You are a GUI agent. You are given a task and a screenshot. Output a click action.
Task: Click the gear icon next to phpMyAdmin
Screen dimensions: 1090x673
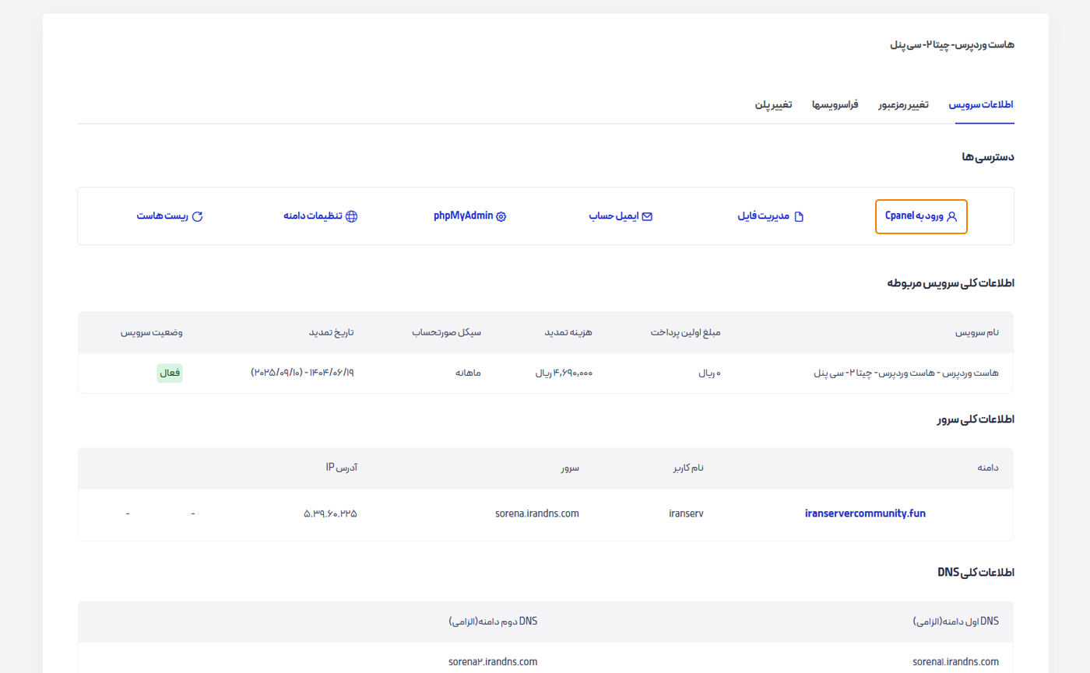[x=501, y=217]
